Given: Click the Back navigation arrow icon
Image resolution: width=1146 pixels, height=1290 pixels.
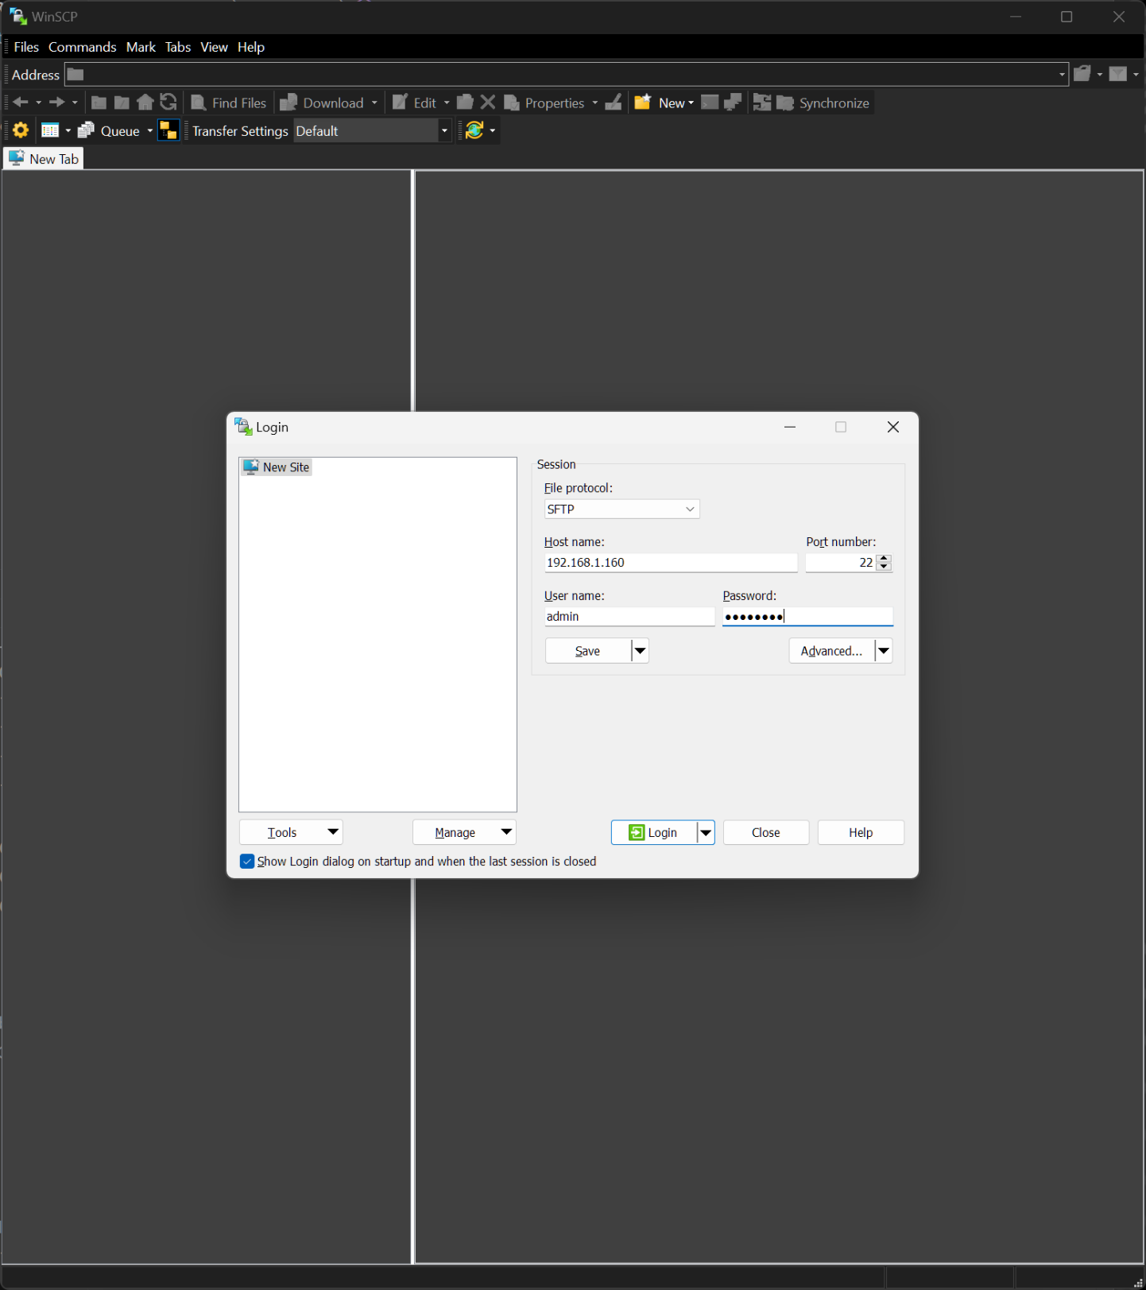Looking at the screenshot, I should point(21,103).
